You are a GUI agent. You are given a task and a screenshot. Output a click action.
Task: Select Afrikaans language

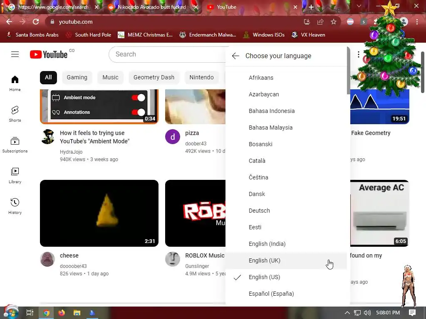click(286, 78)
